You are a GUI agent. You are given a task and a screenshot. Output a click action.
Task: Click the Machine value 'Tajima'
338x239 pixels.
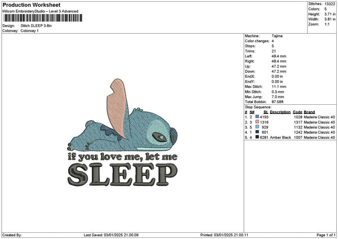point(277,36)
